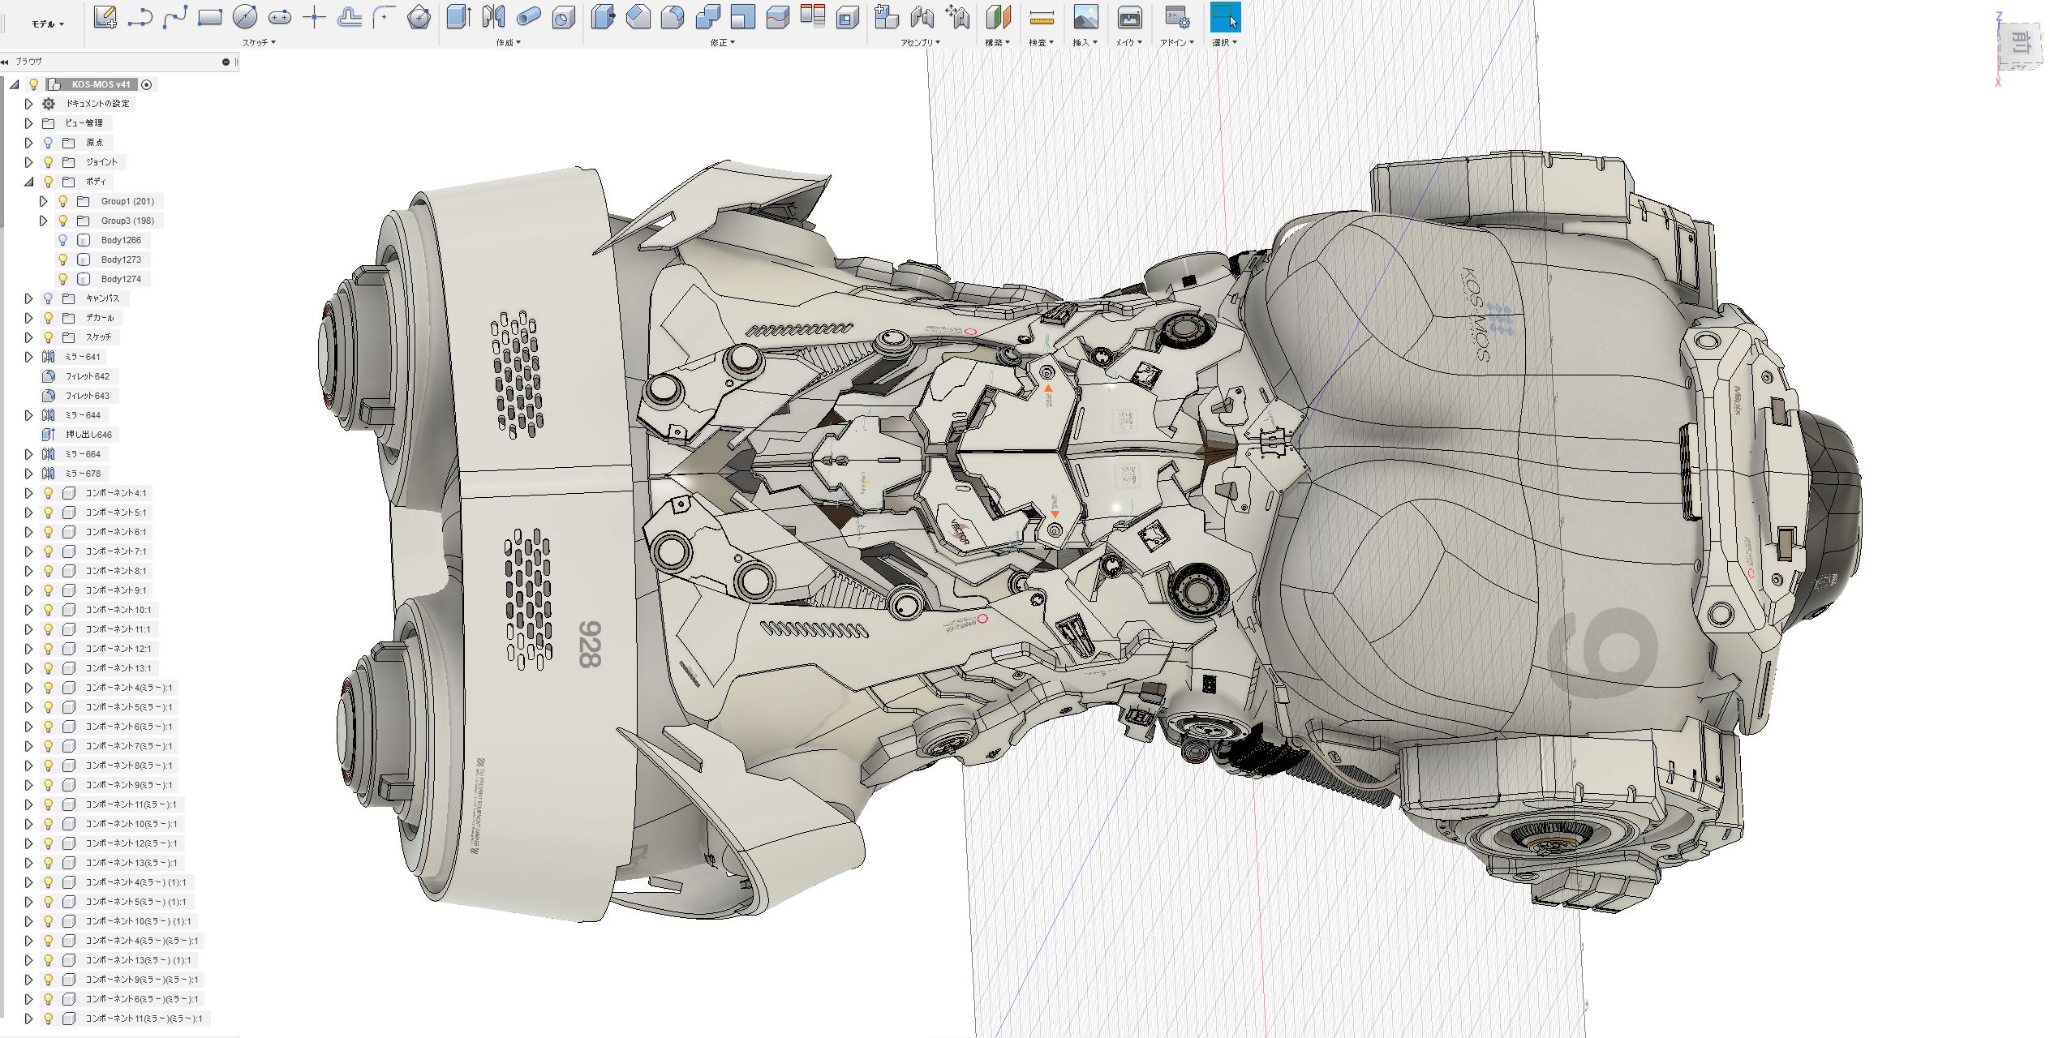Hide the コンポーネント4:1 using its bulb
2050x1038 pixels.
(x=49, y=493)
